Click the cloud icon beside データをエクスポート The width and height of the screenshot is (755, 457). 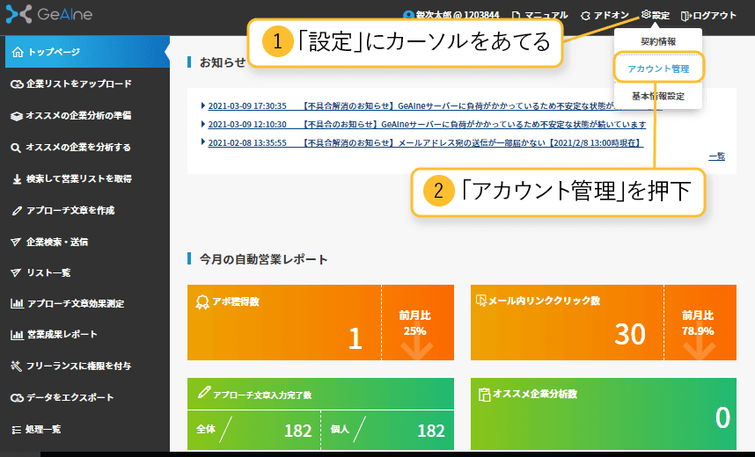click(x=17, y=398)
